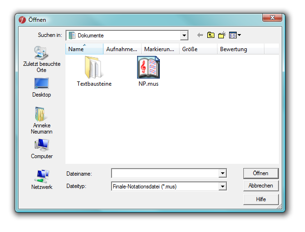Click the back arrow navigation icon

tap(200, 35)
